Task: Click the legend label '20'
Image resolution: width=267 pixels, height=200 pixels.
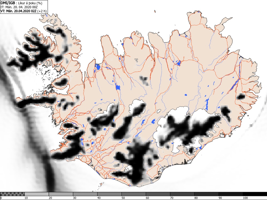Action: (50, 198)
